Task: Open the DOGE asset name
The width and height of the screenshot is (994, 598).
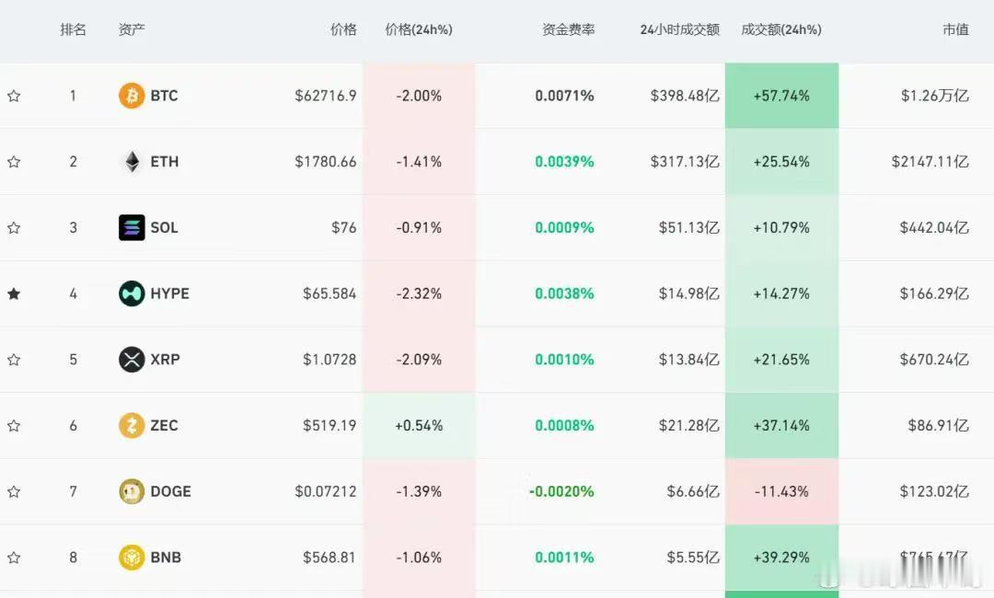Action: 170,491
